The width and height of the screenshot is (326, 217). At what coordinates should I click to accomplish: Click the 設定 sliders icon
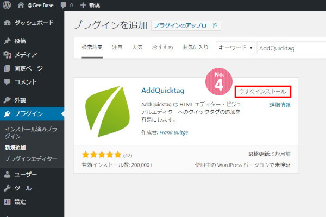7,202
